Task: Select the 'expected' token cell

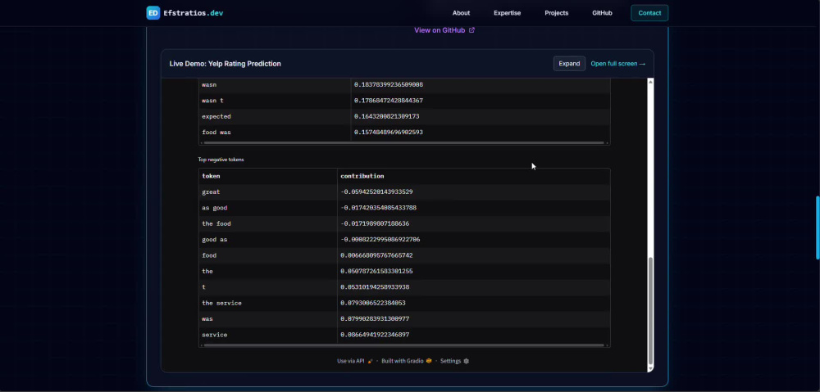Action: [275, 116]
